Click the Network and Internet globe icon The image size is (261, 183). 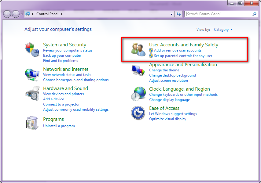[32, 75]
